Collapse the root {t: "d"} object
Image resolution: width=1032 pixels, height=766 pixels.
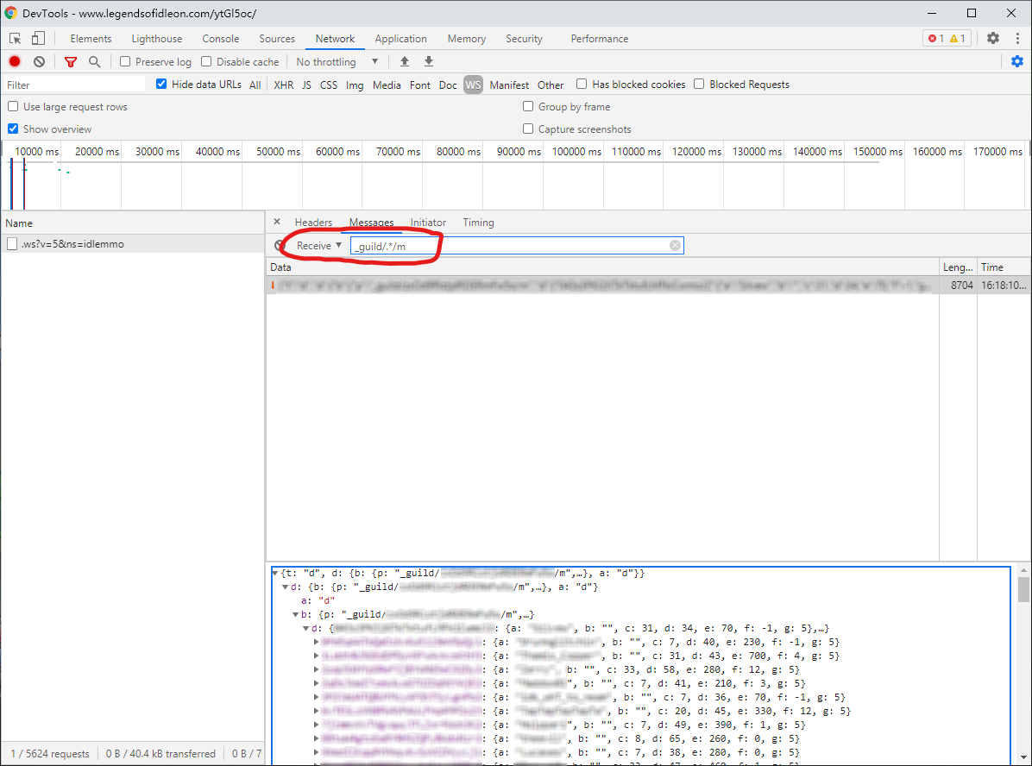click(x=275, y=573)
